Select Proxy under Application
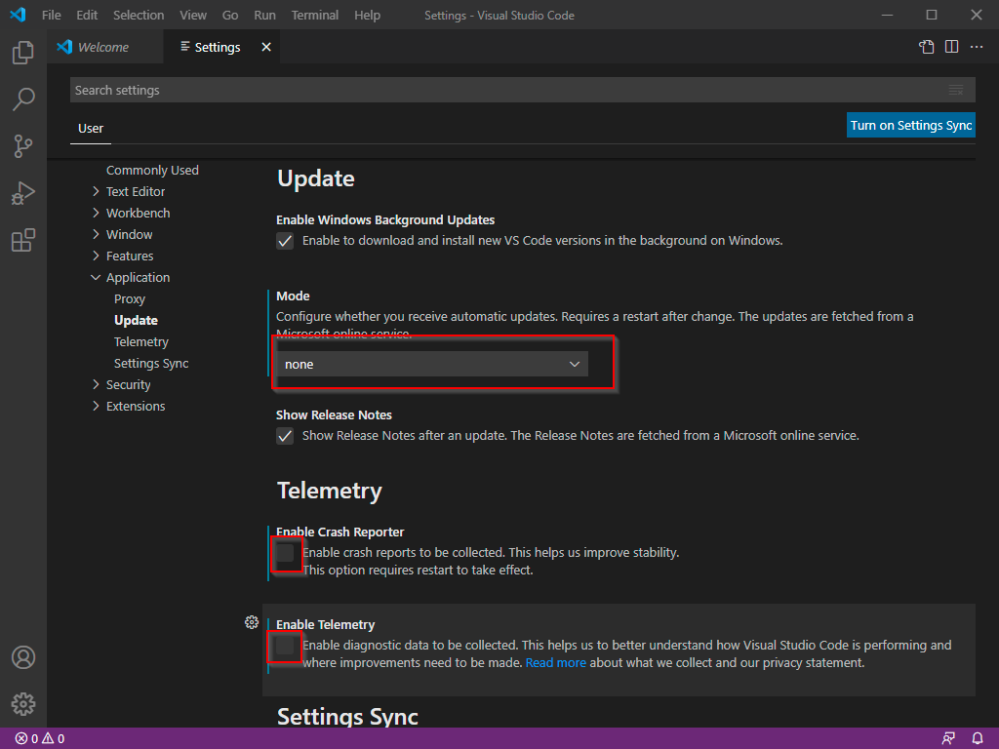Viewport: 999px width, 749px height. 130,298
